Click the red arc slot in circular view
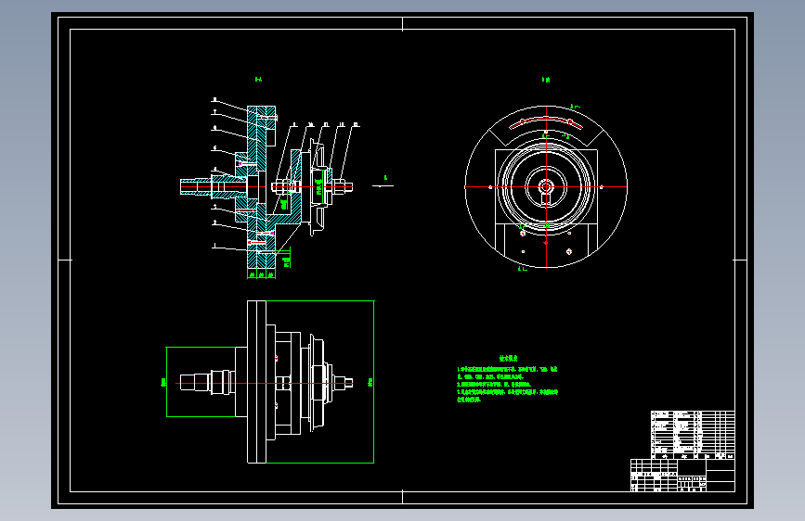The height and width of the screenshot is (521, 805). (x=546, y=122)
